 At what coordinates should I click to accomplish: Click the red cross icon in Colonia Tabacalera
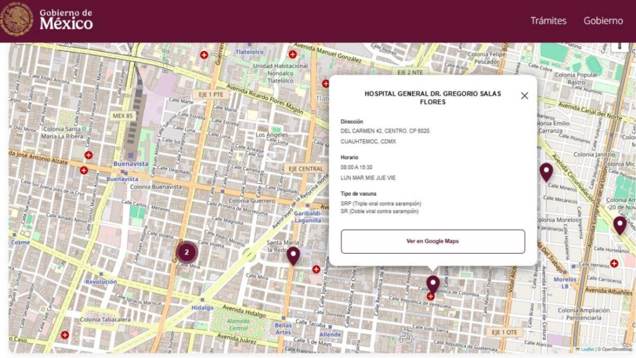65,335
